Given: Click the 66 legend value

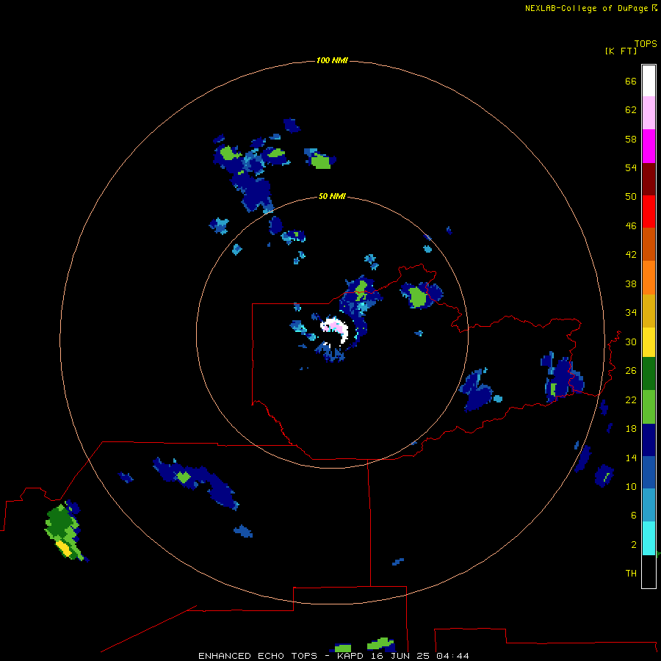Looking at the screenshot, I should (631, 81).
